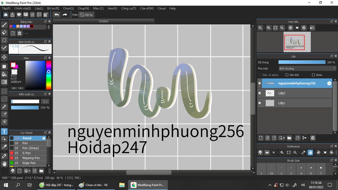Switch to Hỏi đáp 247 taskbar window
338x190 pixels.
click(x=57, y=185)
